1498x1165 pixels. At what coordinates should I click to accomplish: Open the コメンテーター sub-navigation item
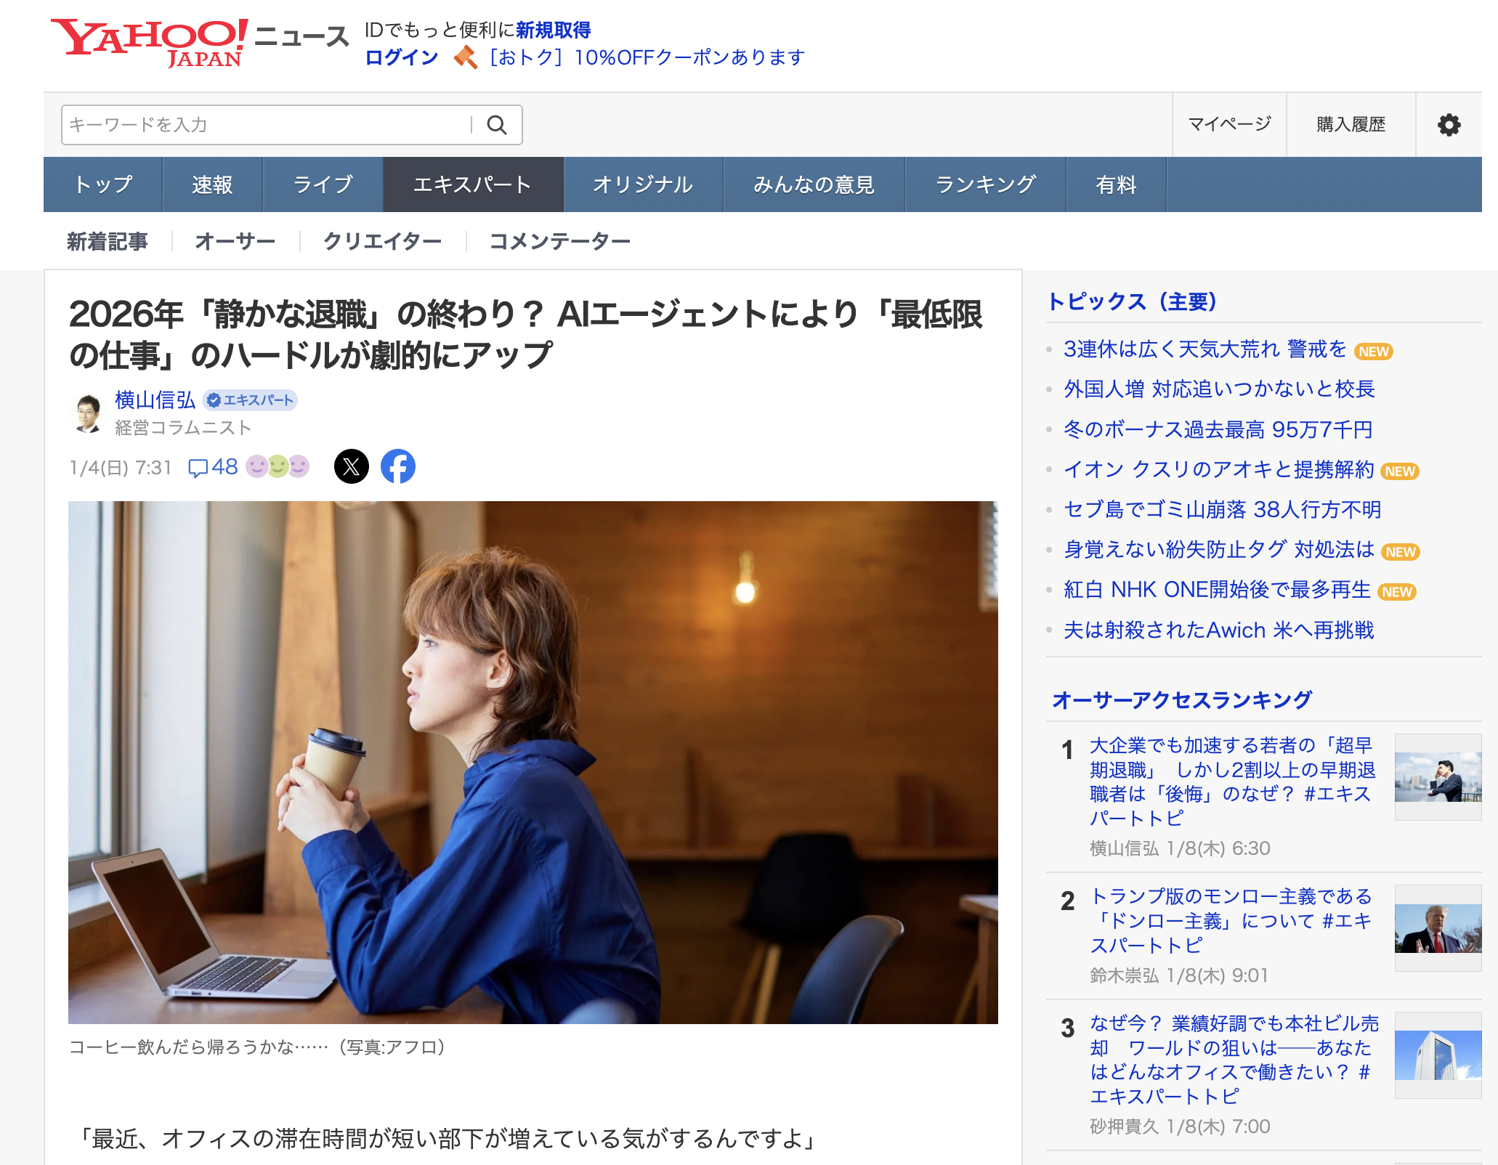(560, 241)
